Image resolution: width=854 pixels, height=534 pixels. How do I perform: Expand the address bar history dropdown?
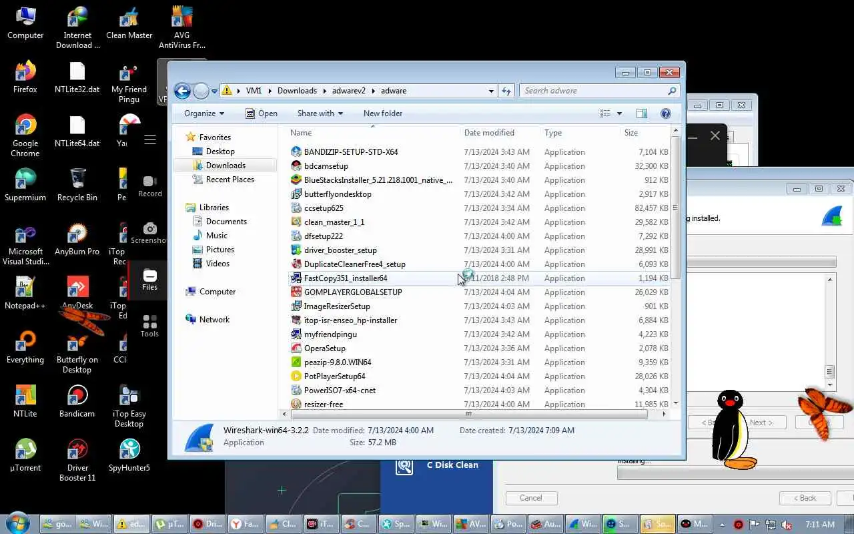pyautogui.click(x=492, y=91)
